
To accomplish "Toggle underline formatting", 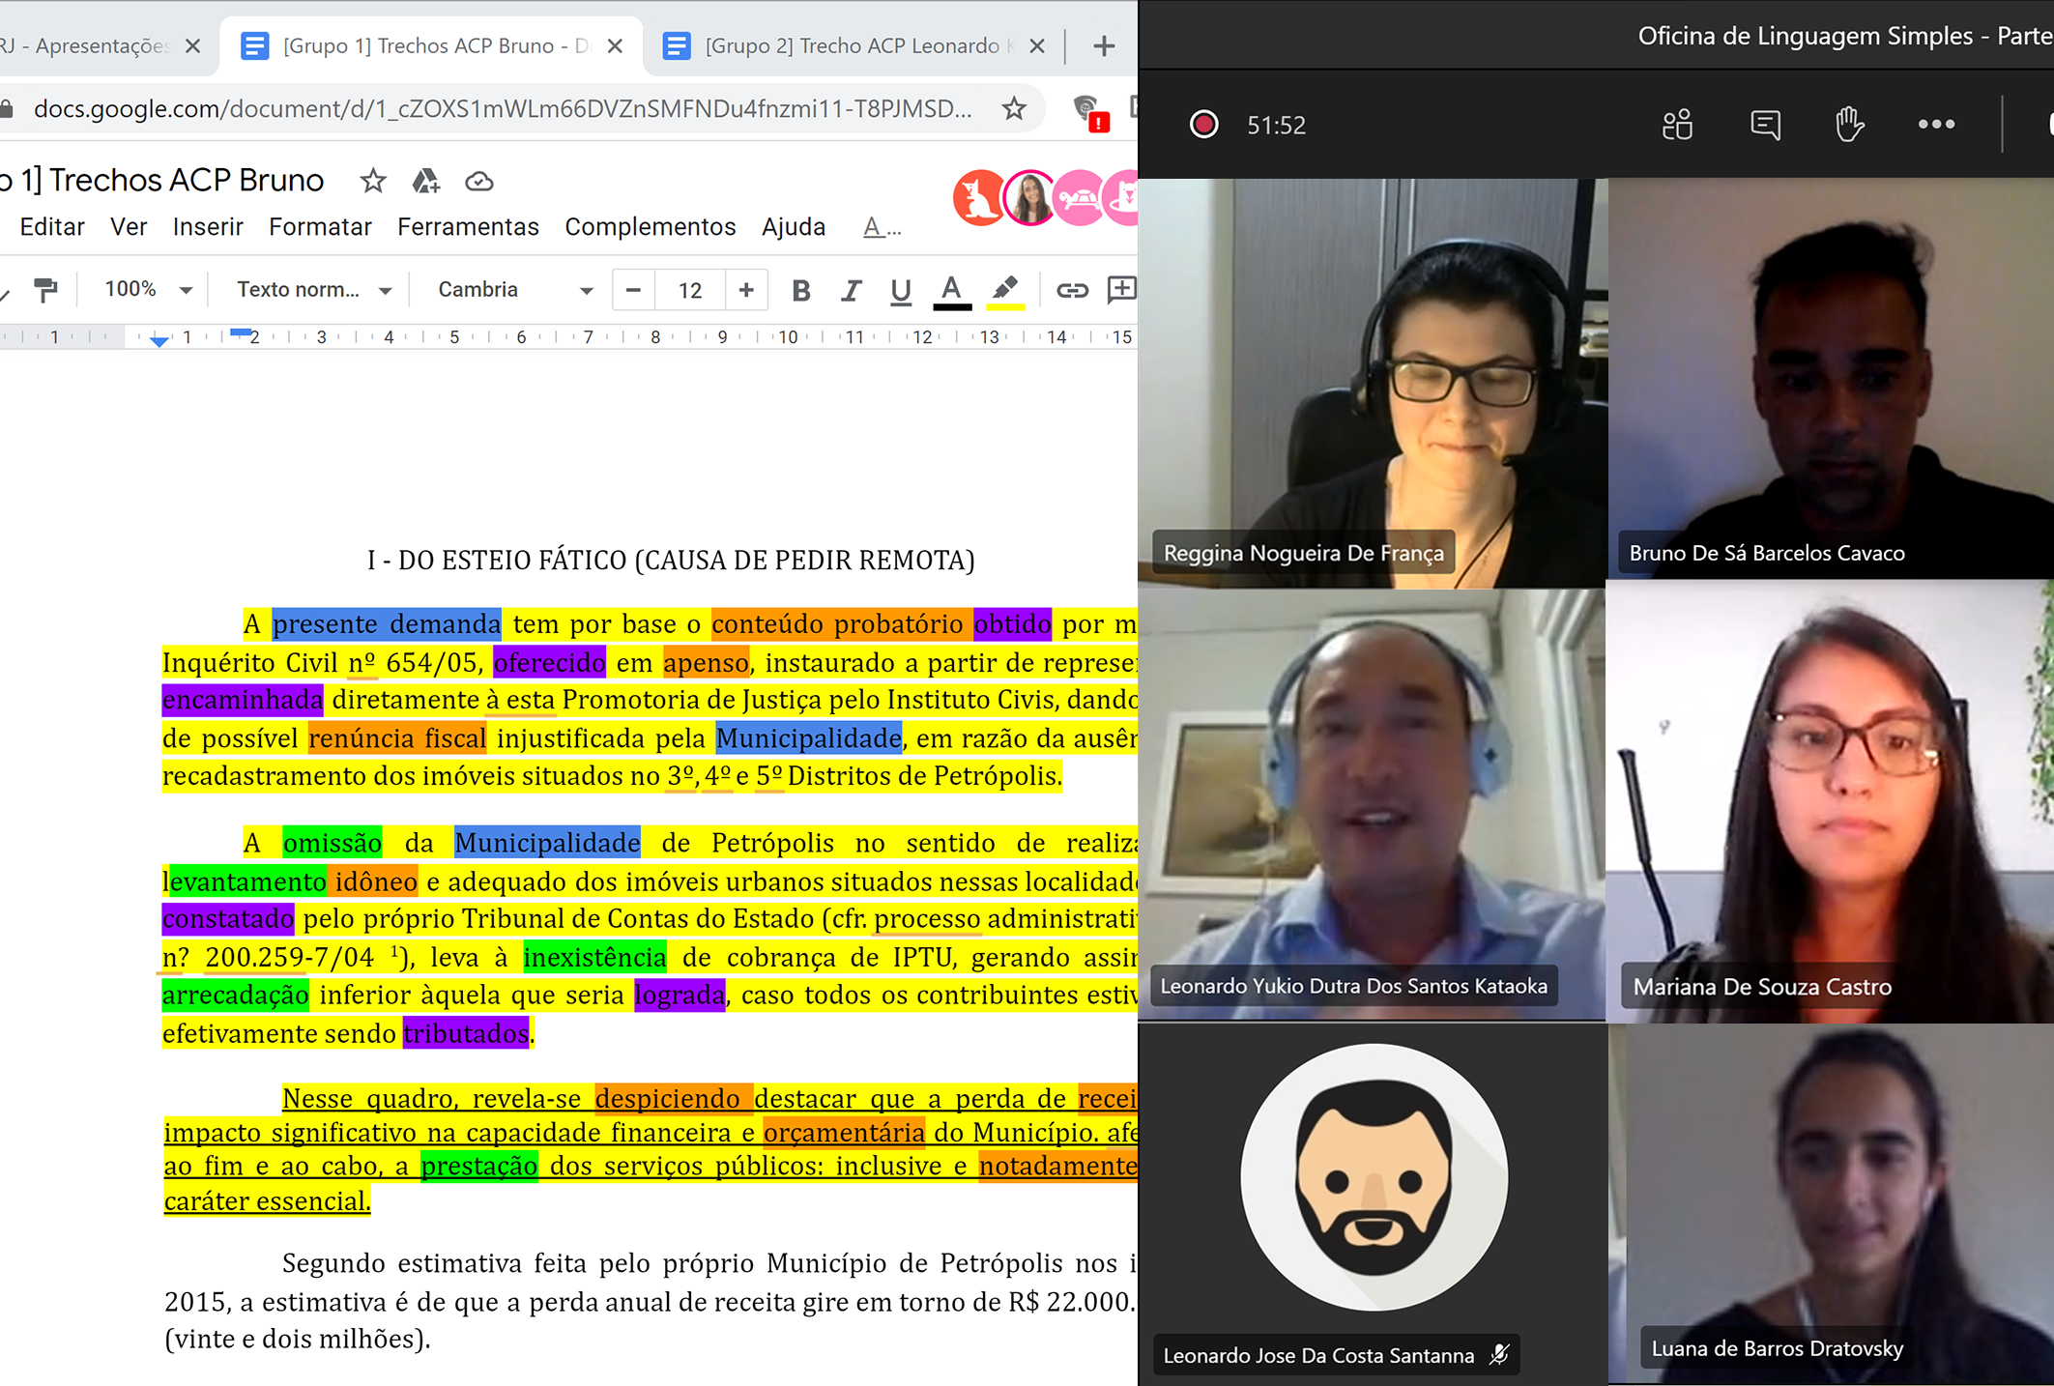I will 900,290.
